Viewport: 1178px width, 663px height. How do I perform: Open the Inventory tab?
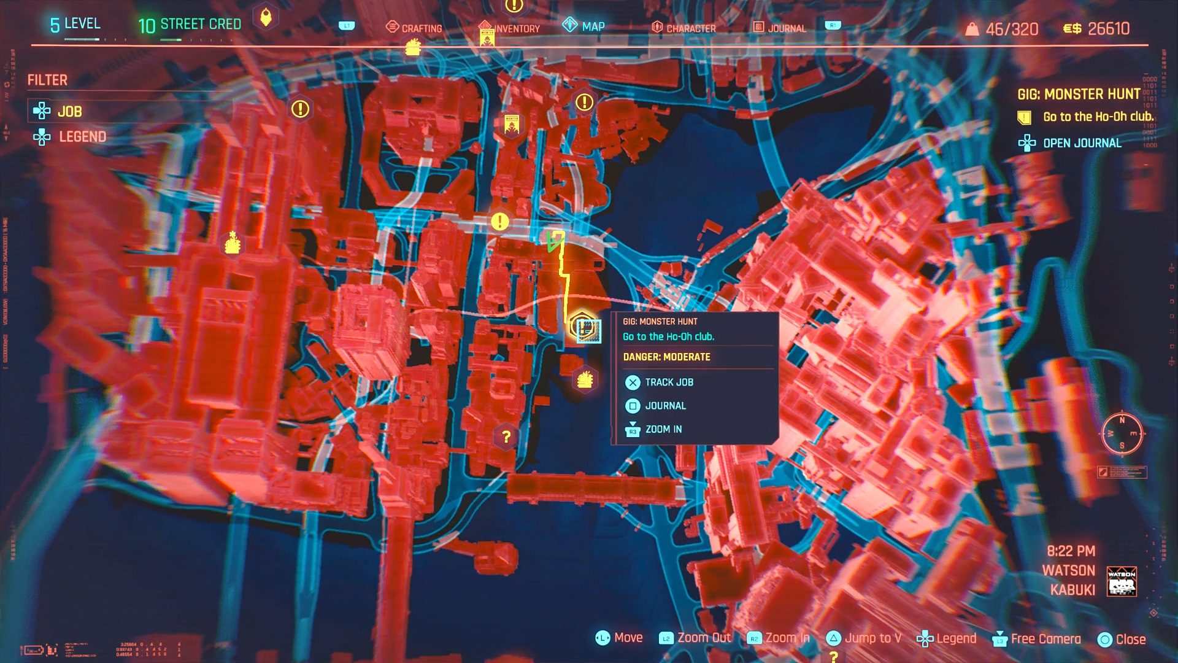click(510, 28)
